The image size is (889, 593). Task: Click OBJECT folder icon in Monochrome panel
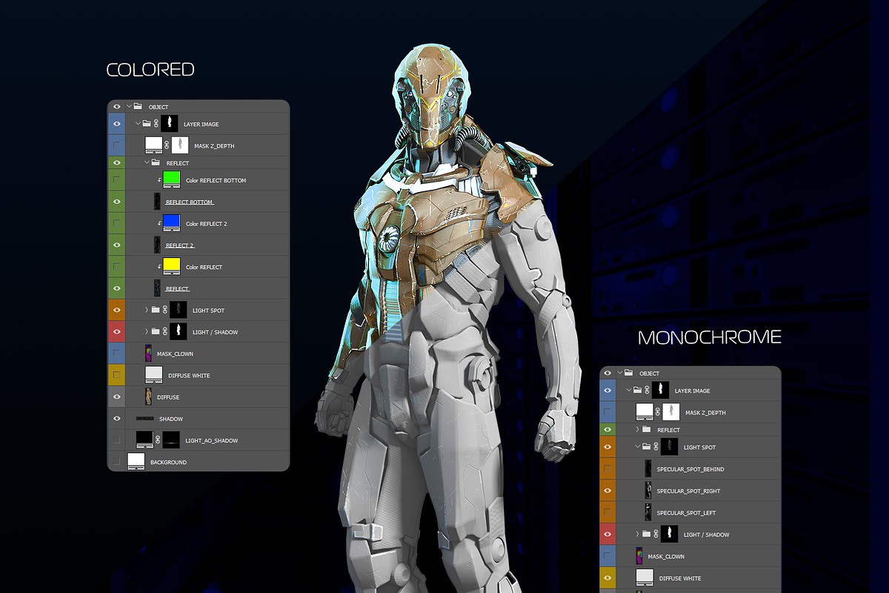click(x=628, y=373)
